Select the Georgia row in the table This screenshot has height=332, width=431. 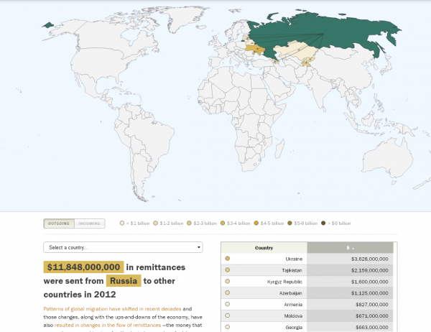(x=307, y=327)
